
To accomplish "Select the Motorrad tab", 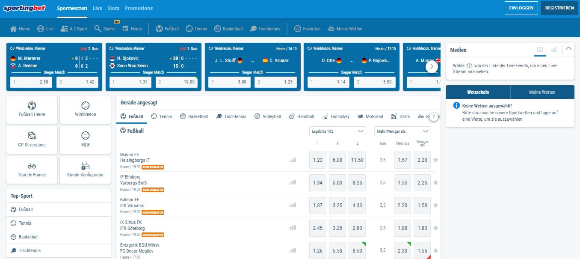I will click(370, 116).
